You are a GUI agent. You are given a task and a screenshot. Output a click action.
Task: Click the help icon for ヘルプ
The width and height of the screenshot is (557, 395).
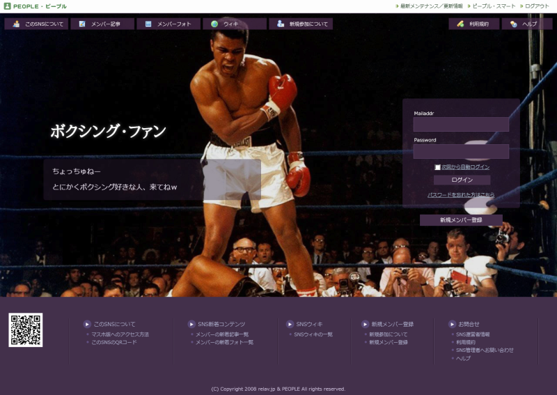click(513, 24)
